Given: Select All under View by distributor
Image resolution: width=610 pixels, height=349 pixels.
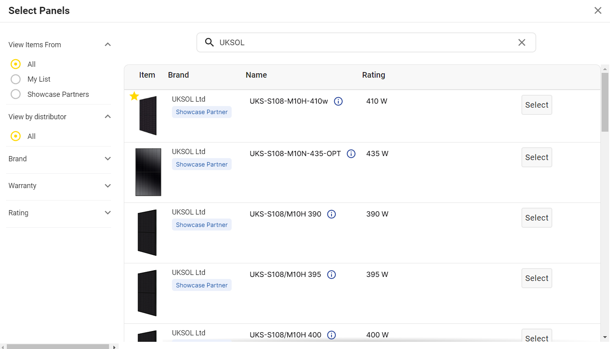Looking at the screenshot, I should point(16,136).
